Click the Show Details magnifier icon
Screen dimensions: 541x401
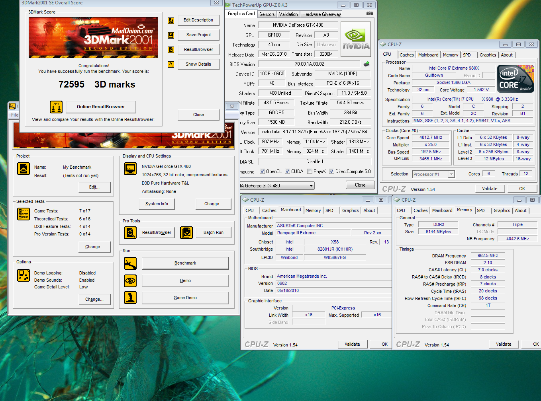(171, 64)
